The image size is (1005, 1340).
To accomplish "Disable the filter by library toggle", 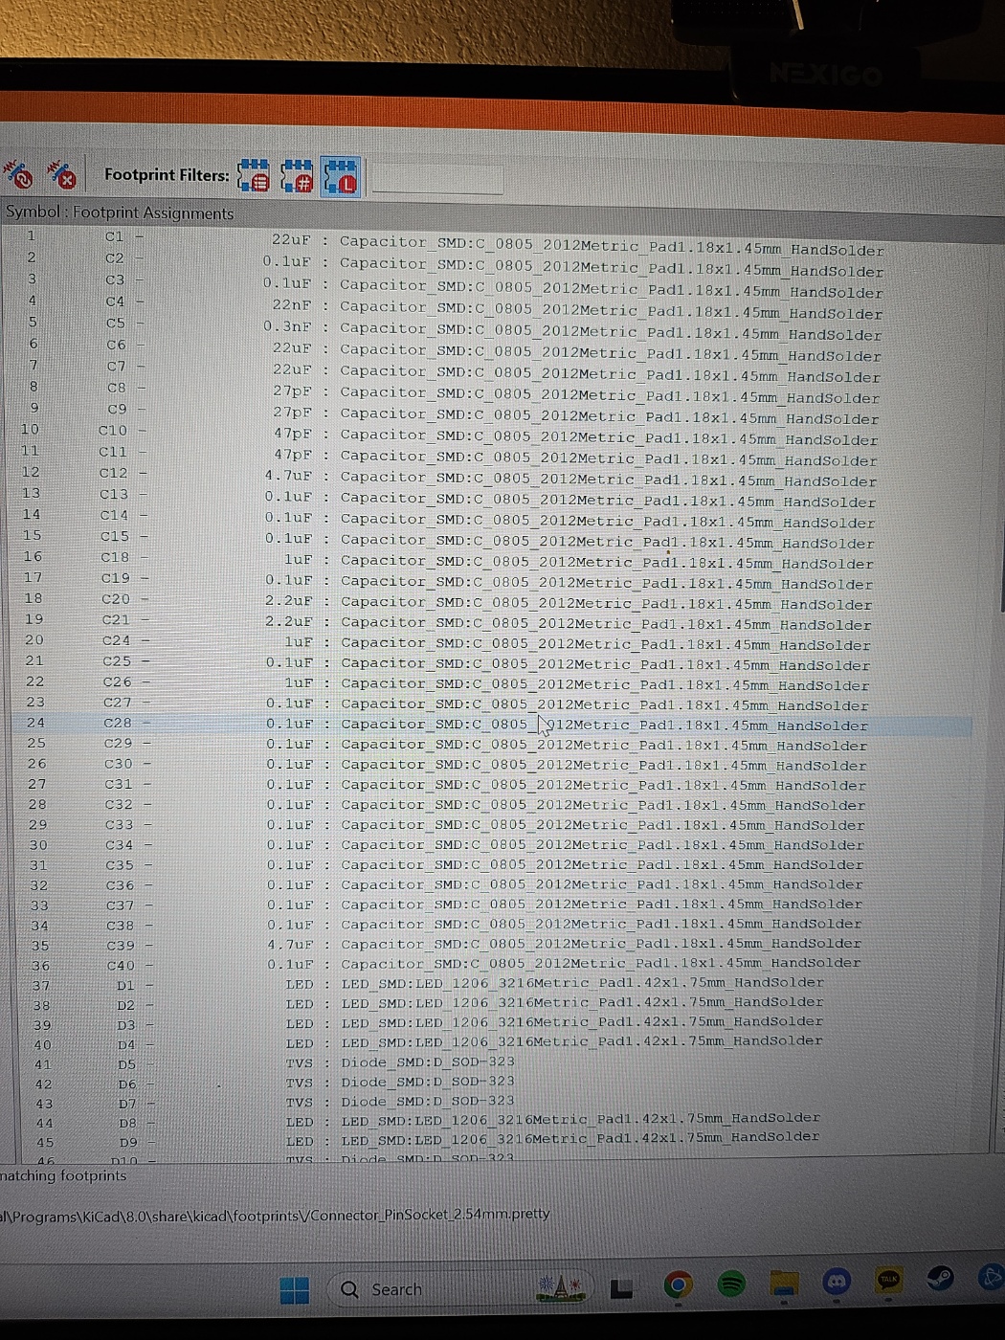I will click(341, 177).
